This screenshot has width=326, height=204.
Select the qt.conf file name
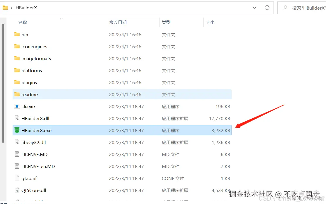click(x=29, y=179)
